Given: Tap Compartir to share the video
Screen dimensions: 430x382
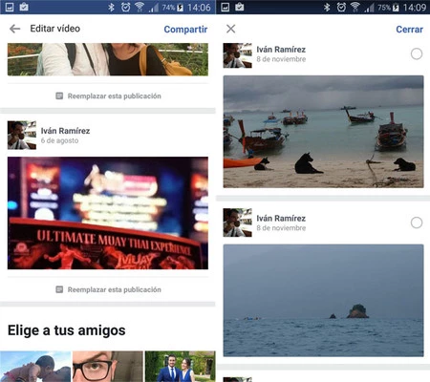Looking at the screenshot, I should 185,30.
